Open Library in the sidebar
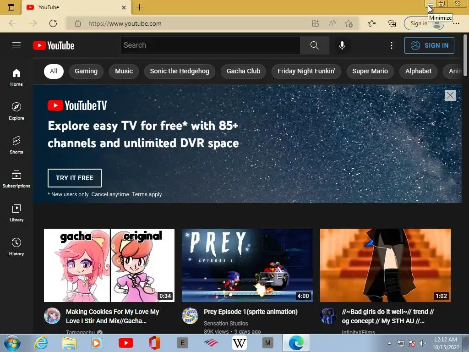 click(x=16, y=213)
